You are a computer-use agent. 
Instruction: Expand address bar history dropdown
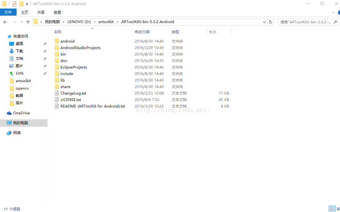[264, 22]
